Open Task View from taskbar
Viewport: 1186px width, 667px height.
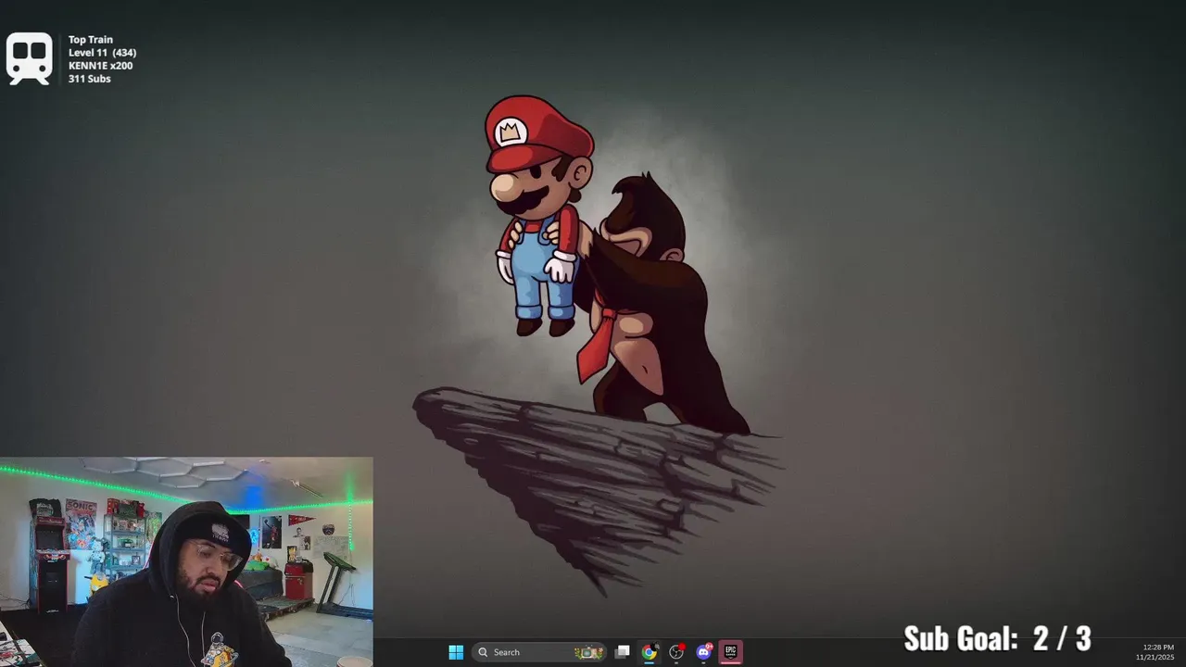[623, 652]
